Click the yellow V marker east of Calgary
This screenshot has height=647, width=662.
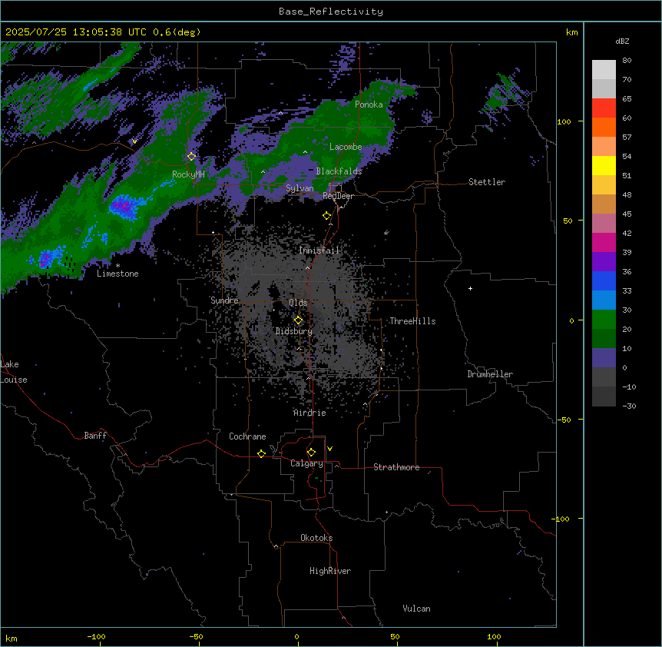pyautogui.click(x=329, y=449)
